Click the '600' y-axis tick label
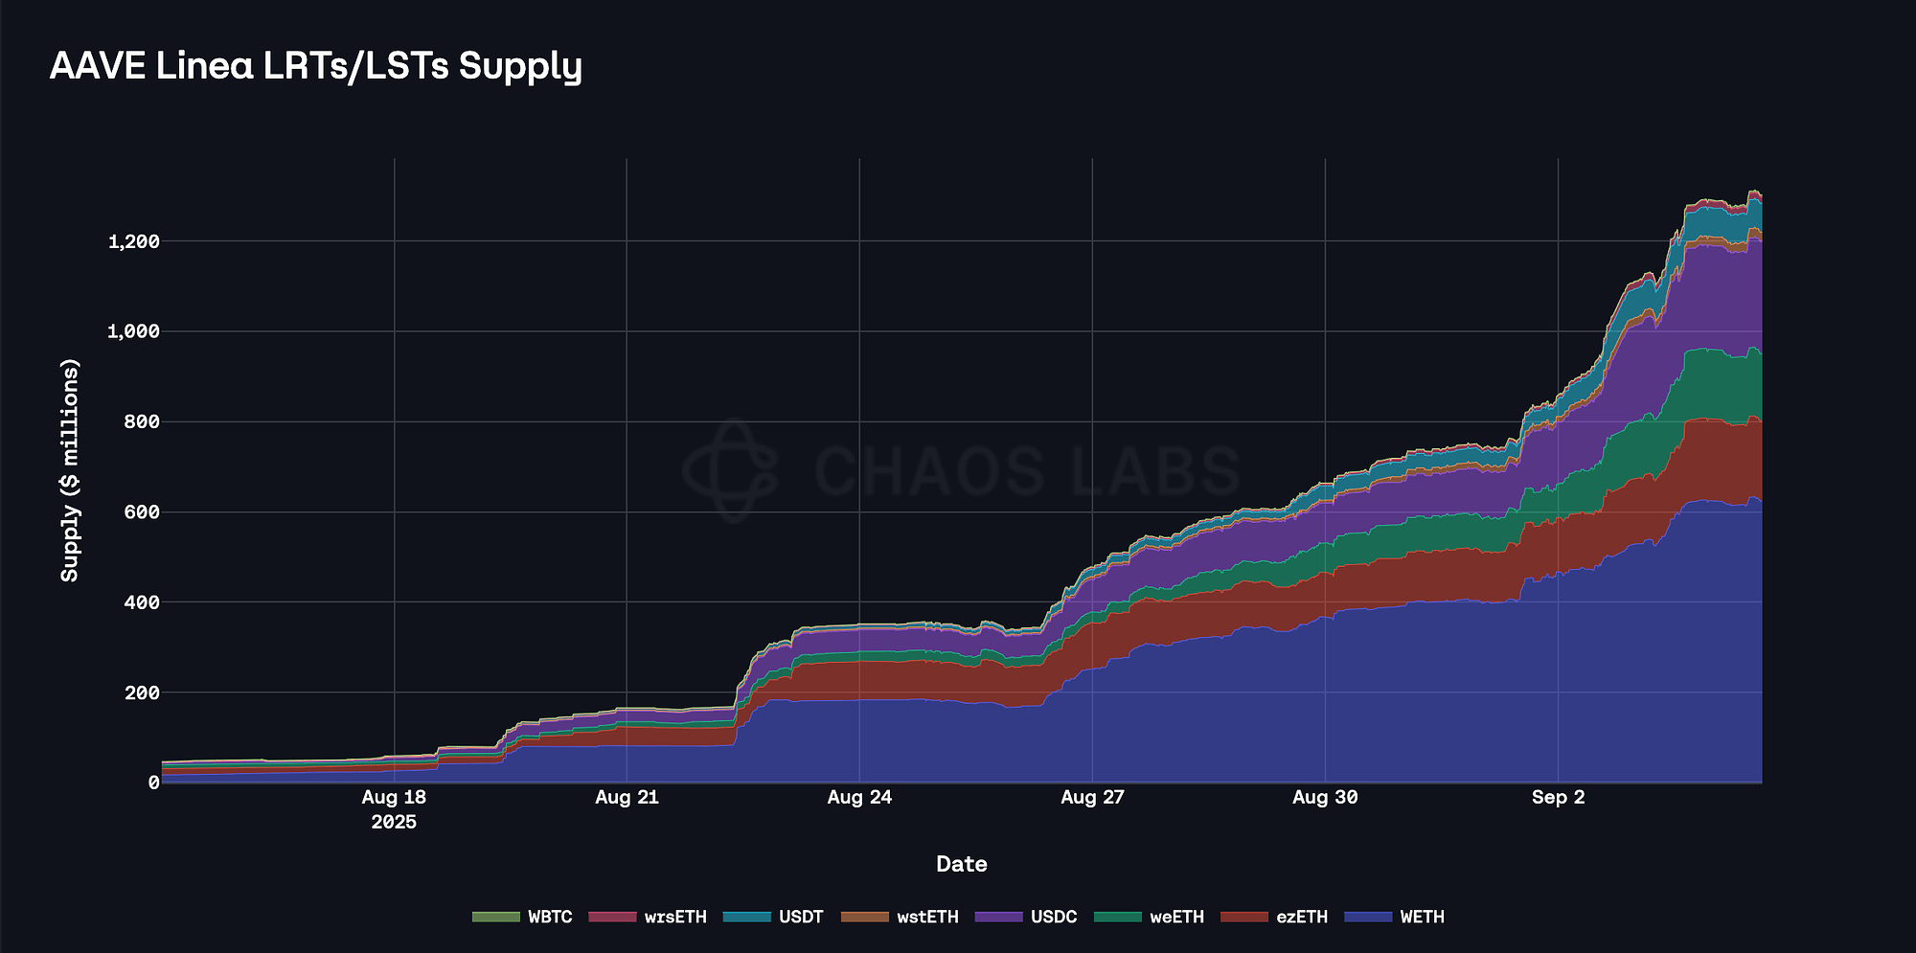Screen dimensions: 1916x953 [x=142, y=512]
